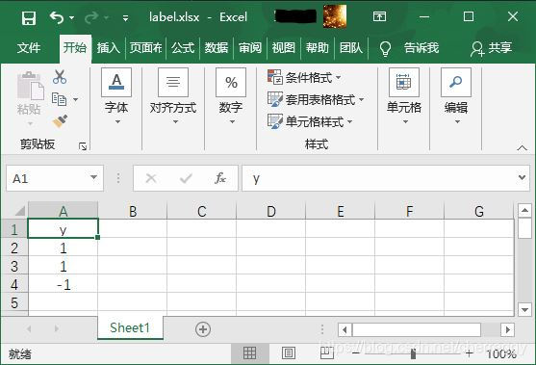Open 套用表格格式 format as table

click(x=316, y=99)
